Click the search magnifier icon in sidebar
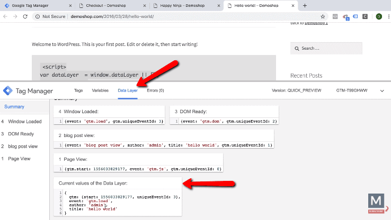This screenshot has width=391, height=220. click(297, 49)
